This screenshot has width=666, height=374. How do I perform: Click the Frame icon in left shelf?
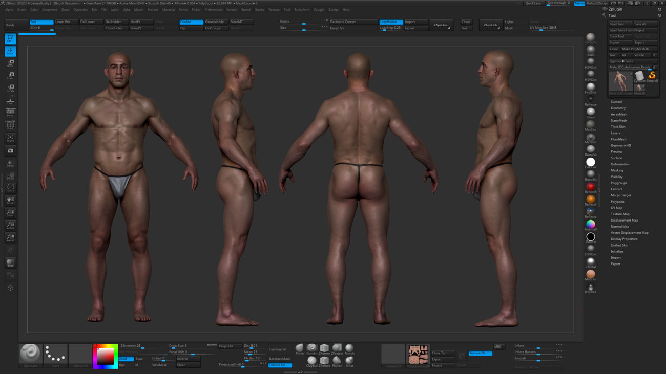tap(10, 138)
